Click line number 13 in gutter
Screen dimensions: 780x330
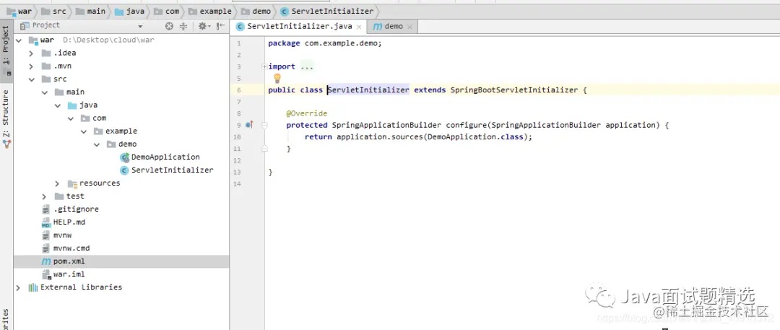pyautogui.click(x=238, y=172)
